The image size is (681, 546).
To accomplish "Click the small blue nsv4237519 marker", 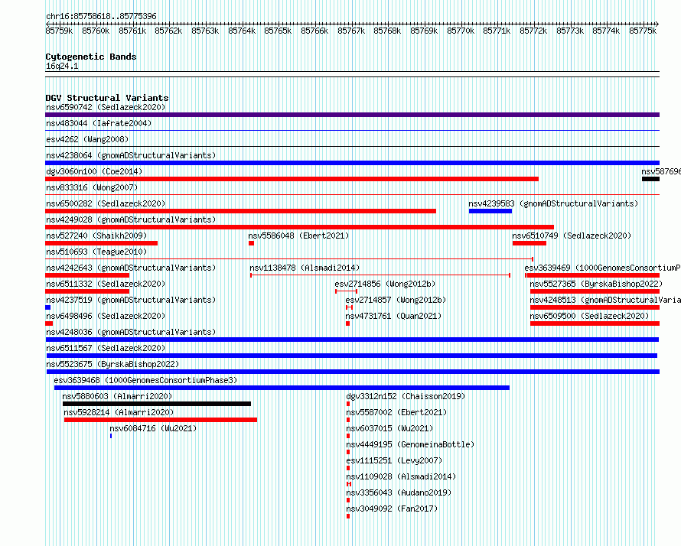I will 47,307.
